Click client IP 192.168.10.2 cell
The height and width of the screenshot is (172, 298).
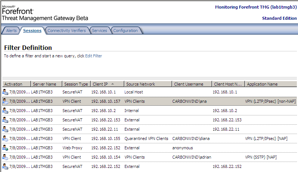(x=103, y=111)
